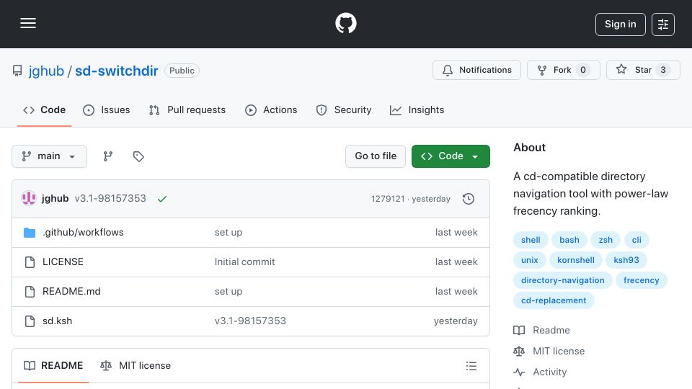Open the Insights tab

pos(417,109)
